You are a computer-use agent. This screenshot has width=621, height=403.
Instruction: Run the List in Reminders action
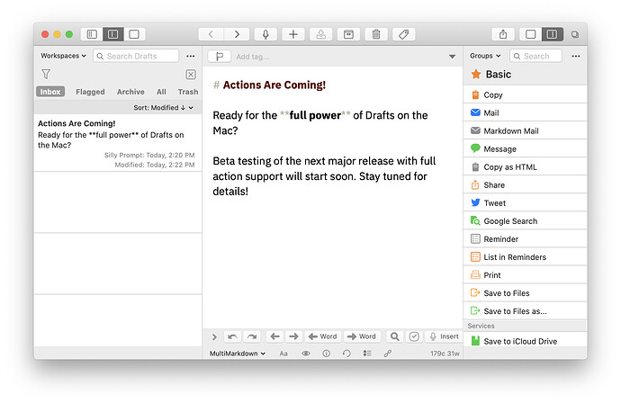coord(526,257)
